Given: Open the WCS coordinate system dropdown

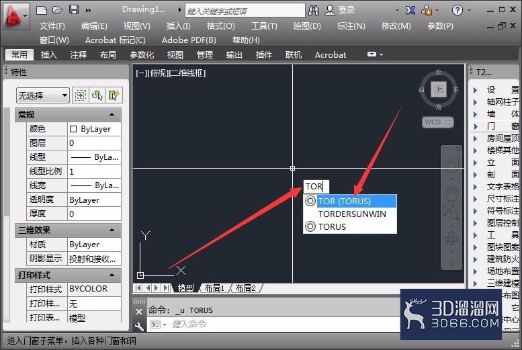Looking at the screenshot, I should click(438, 122).
